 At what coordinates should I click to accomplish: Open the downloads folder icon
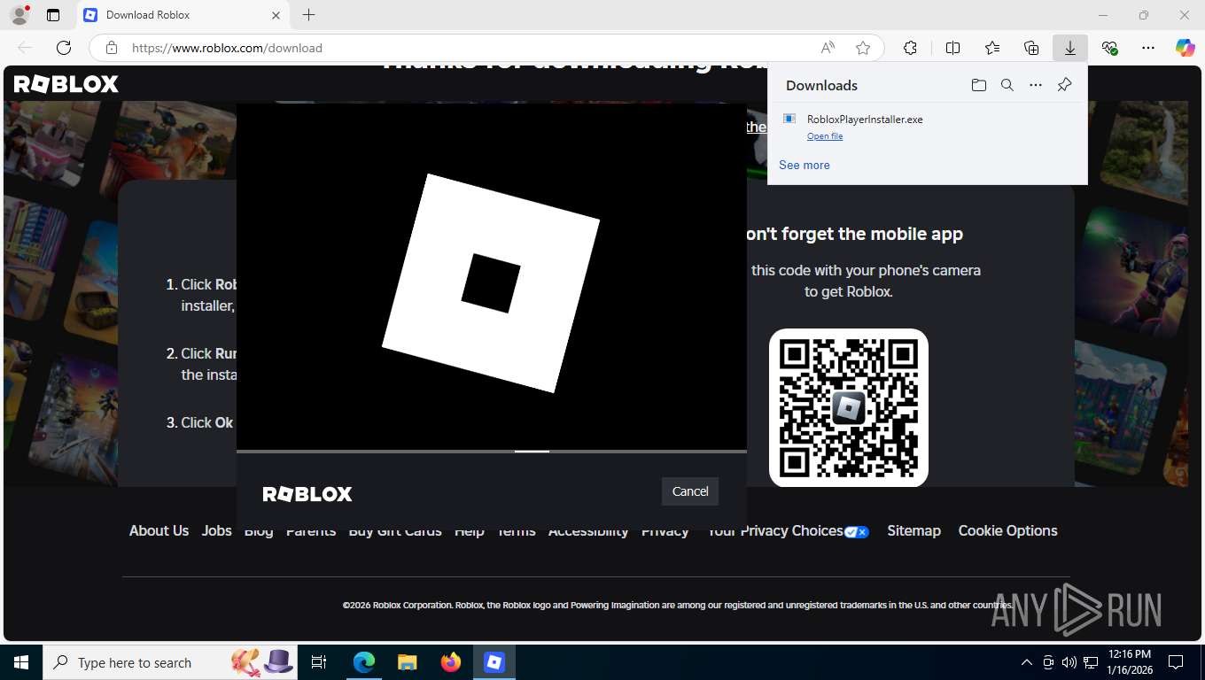[x=979, y=85]
